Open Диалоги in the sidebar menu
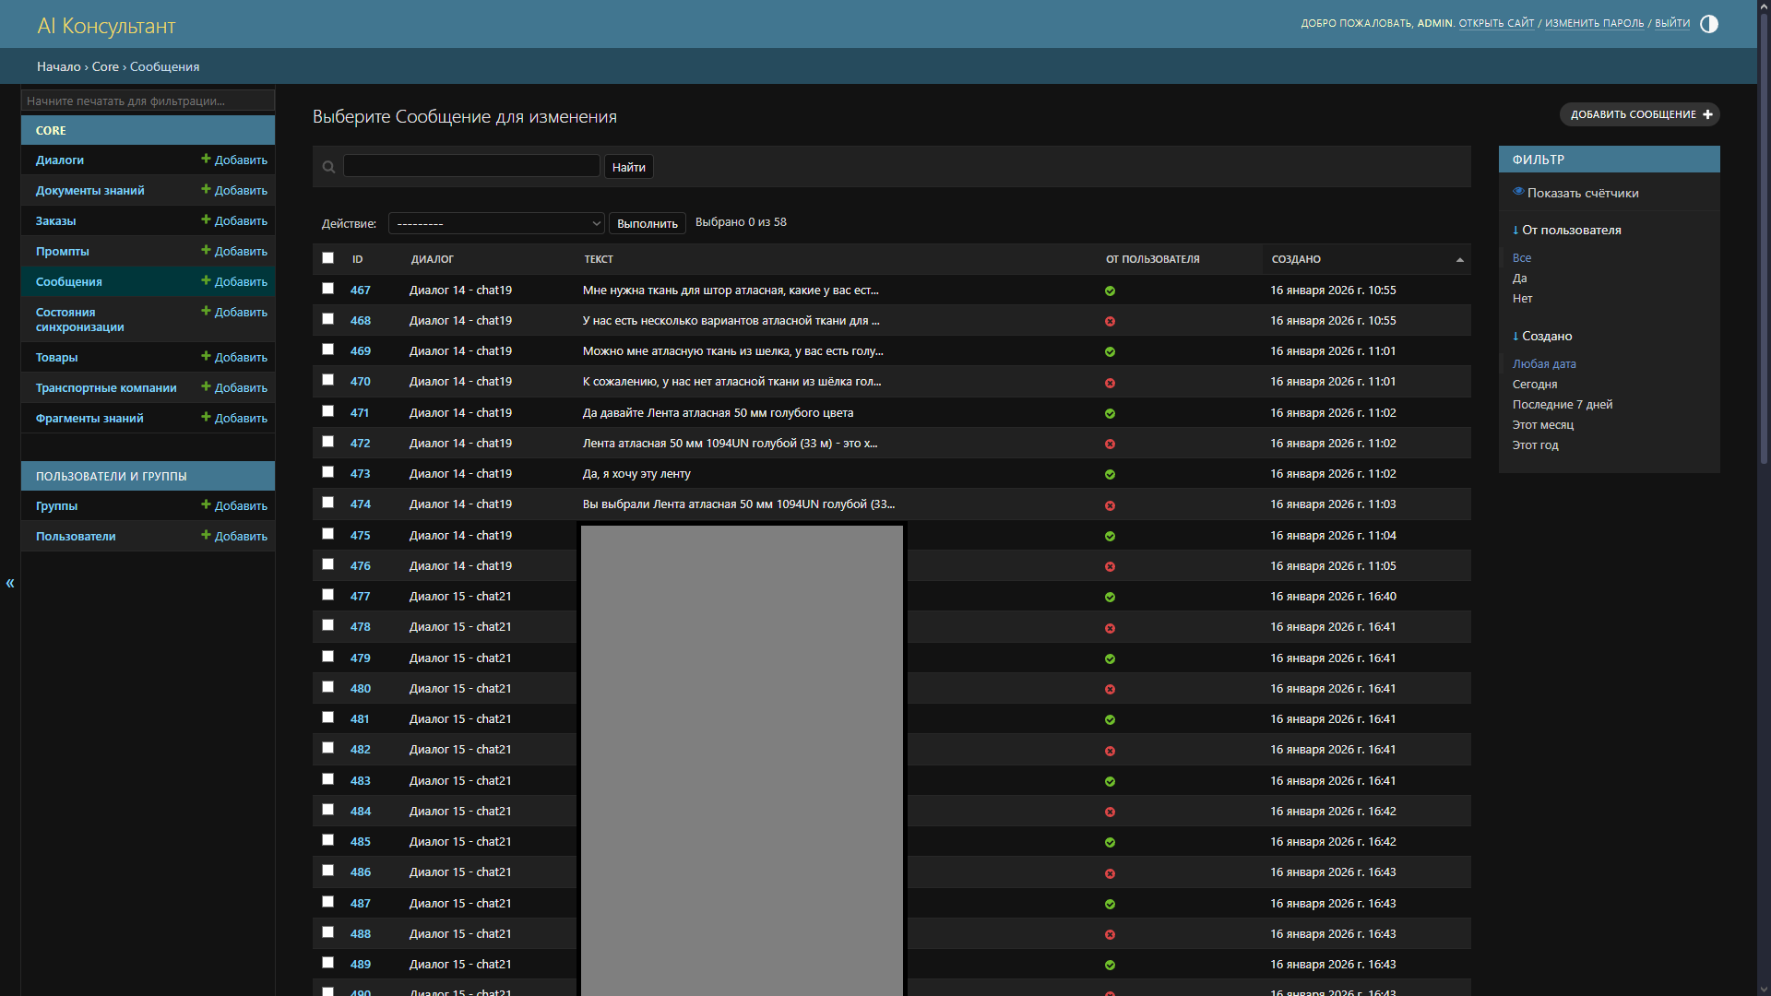Image resolution: width=1771 pixels, height=996 pixels. 60,160
